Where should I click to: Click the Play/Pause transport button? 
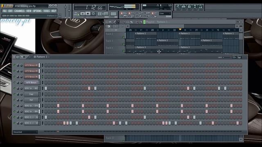click(83, 13)
